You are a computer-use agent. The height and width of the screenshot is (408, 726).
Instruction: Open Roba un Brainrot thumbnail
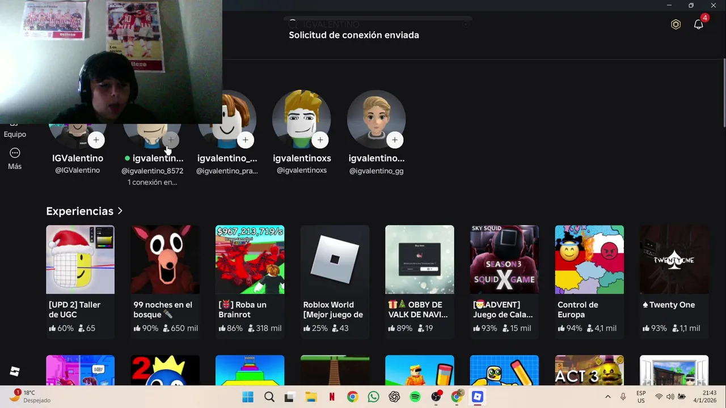250,260
